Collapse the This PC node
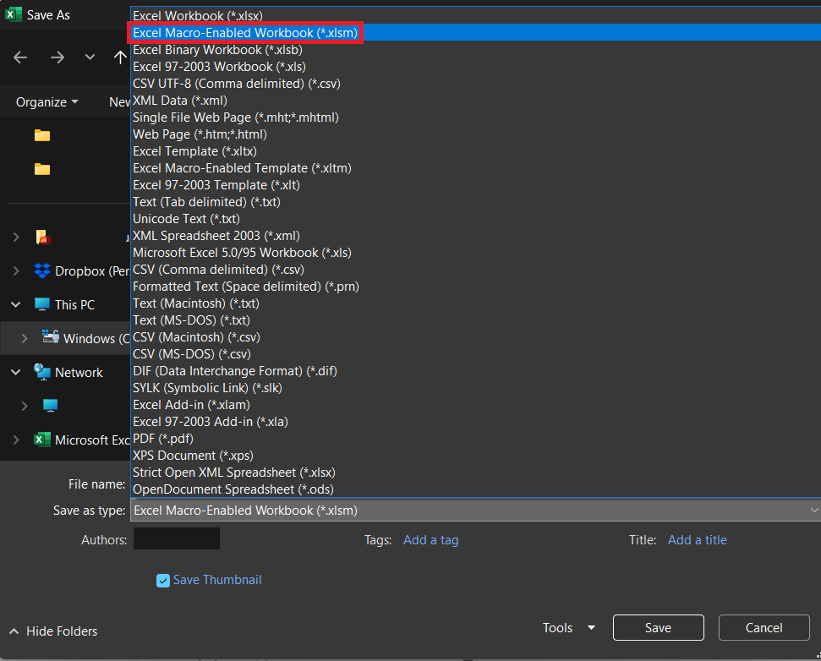The height and width of the screenshot is (661, 821). point(16,304)
